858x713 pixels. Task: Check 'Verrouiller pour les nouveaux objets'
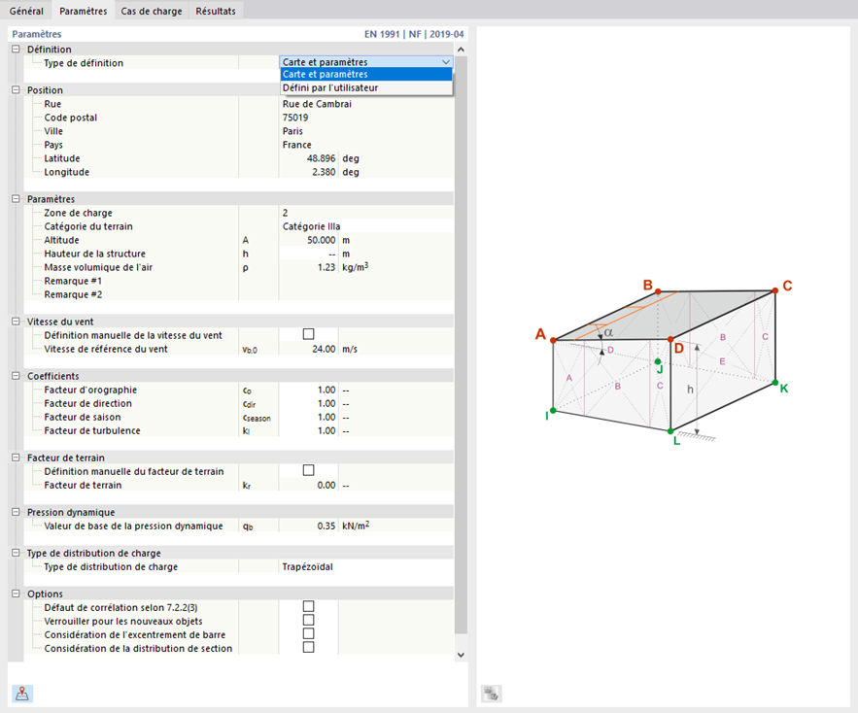[309, 620]
